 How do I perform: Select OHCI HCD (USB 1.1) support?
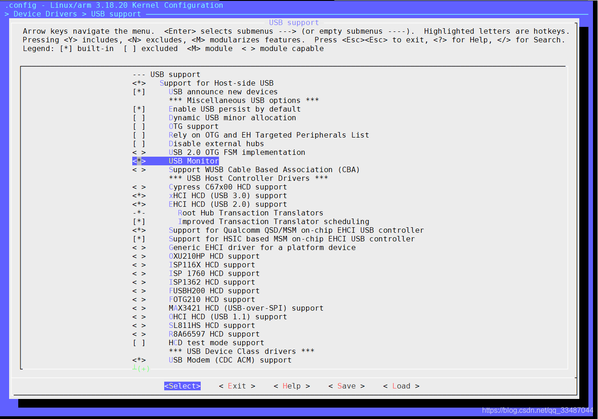228,317
